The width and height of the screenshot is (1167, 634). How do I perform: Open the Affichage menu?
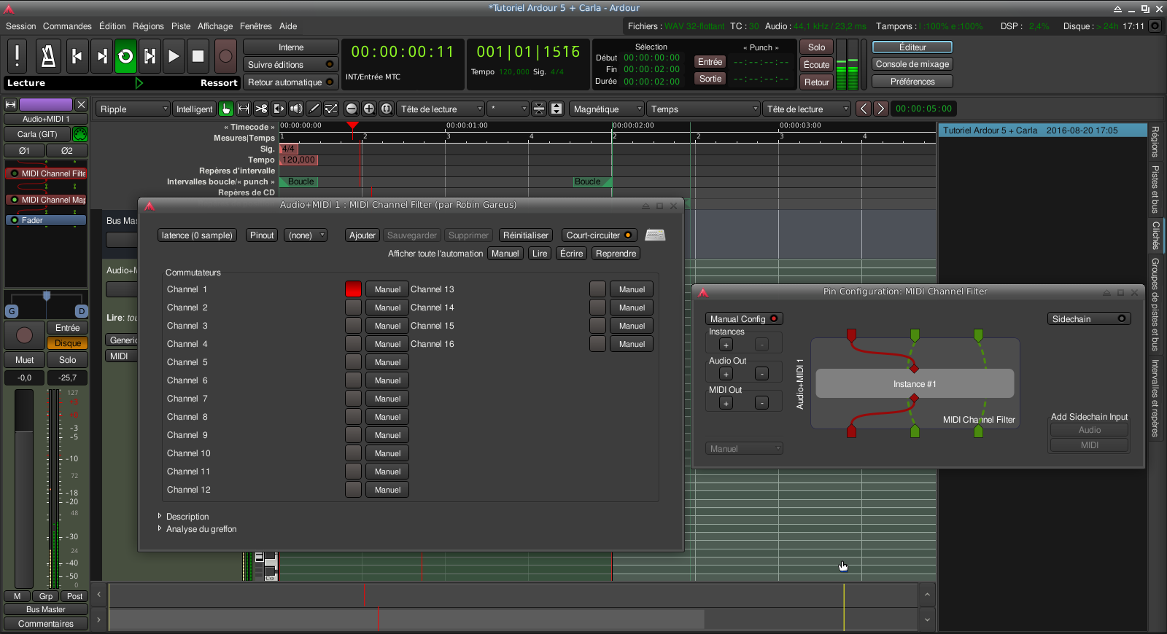pos(215,26)
